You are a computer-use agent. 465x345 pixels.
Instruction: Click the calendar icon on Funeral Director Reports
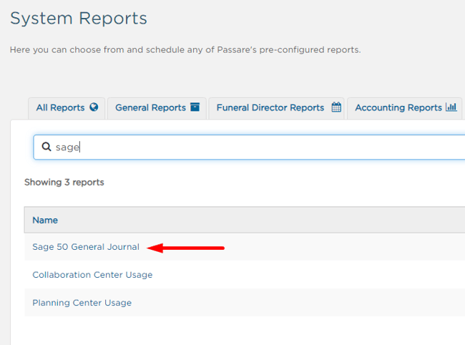pyautogui.click(x=336, y=107)
